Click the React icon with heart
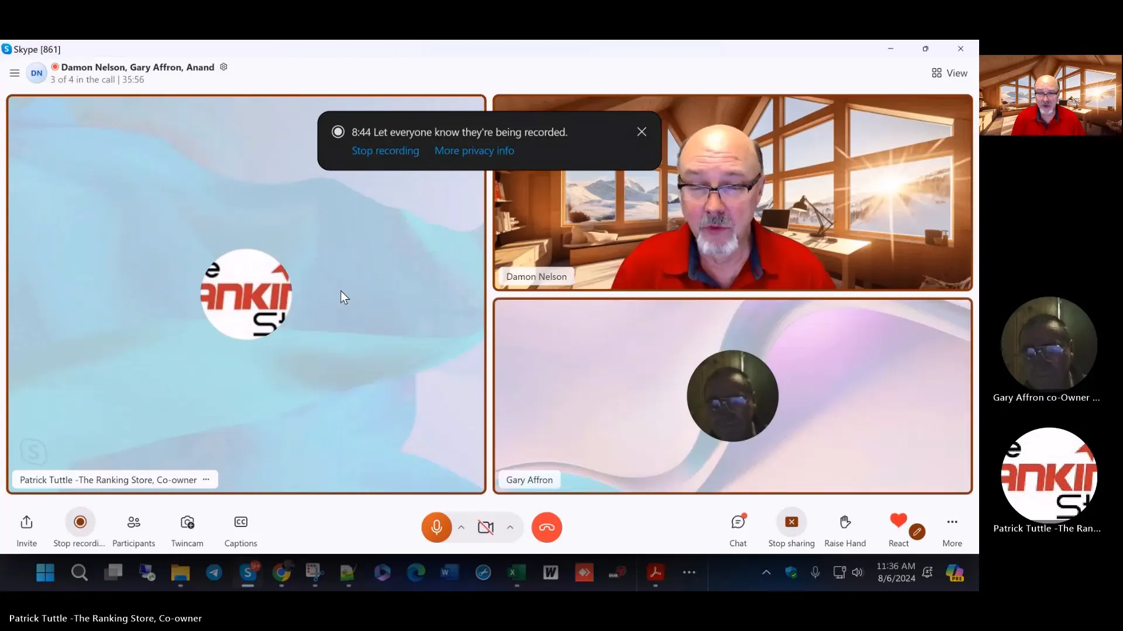 tap(898, 522)
